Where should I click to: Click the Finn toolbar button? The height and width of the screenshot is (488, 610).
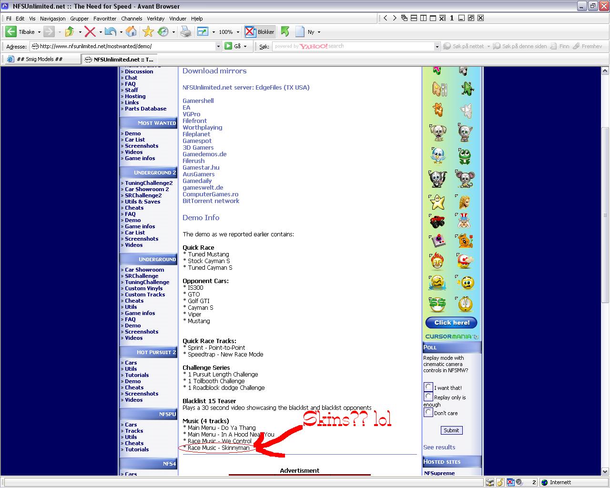(560, 46)
